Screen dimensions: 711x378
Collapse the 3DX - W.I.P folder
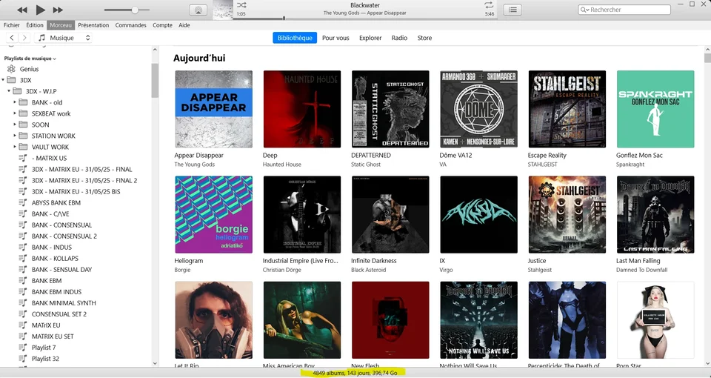point(9,91)
